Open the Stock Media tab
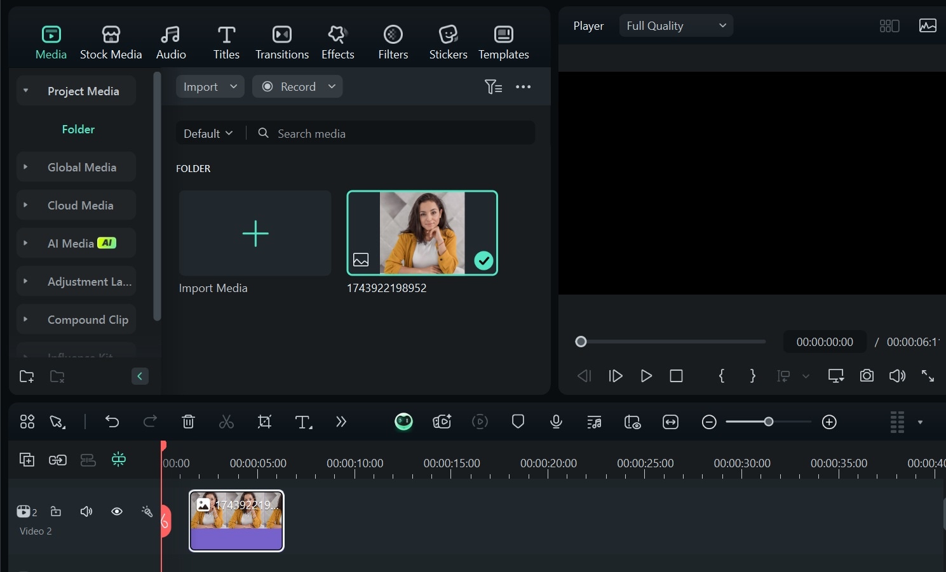This screenshot has width=946, height=572. click(111, 43)
